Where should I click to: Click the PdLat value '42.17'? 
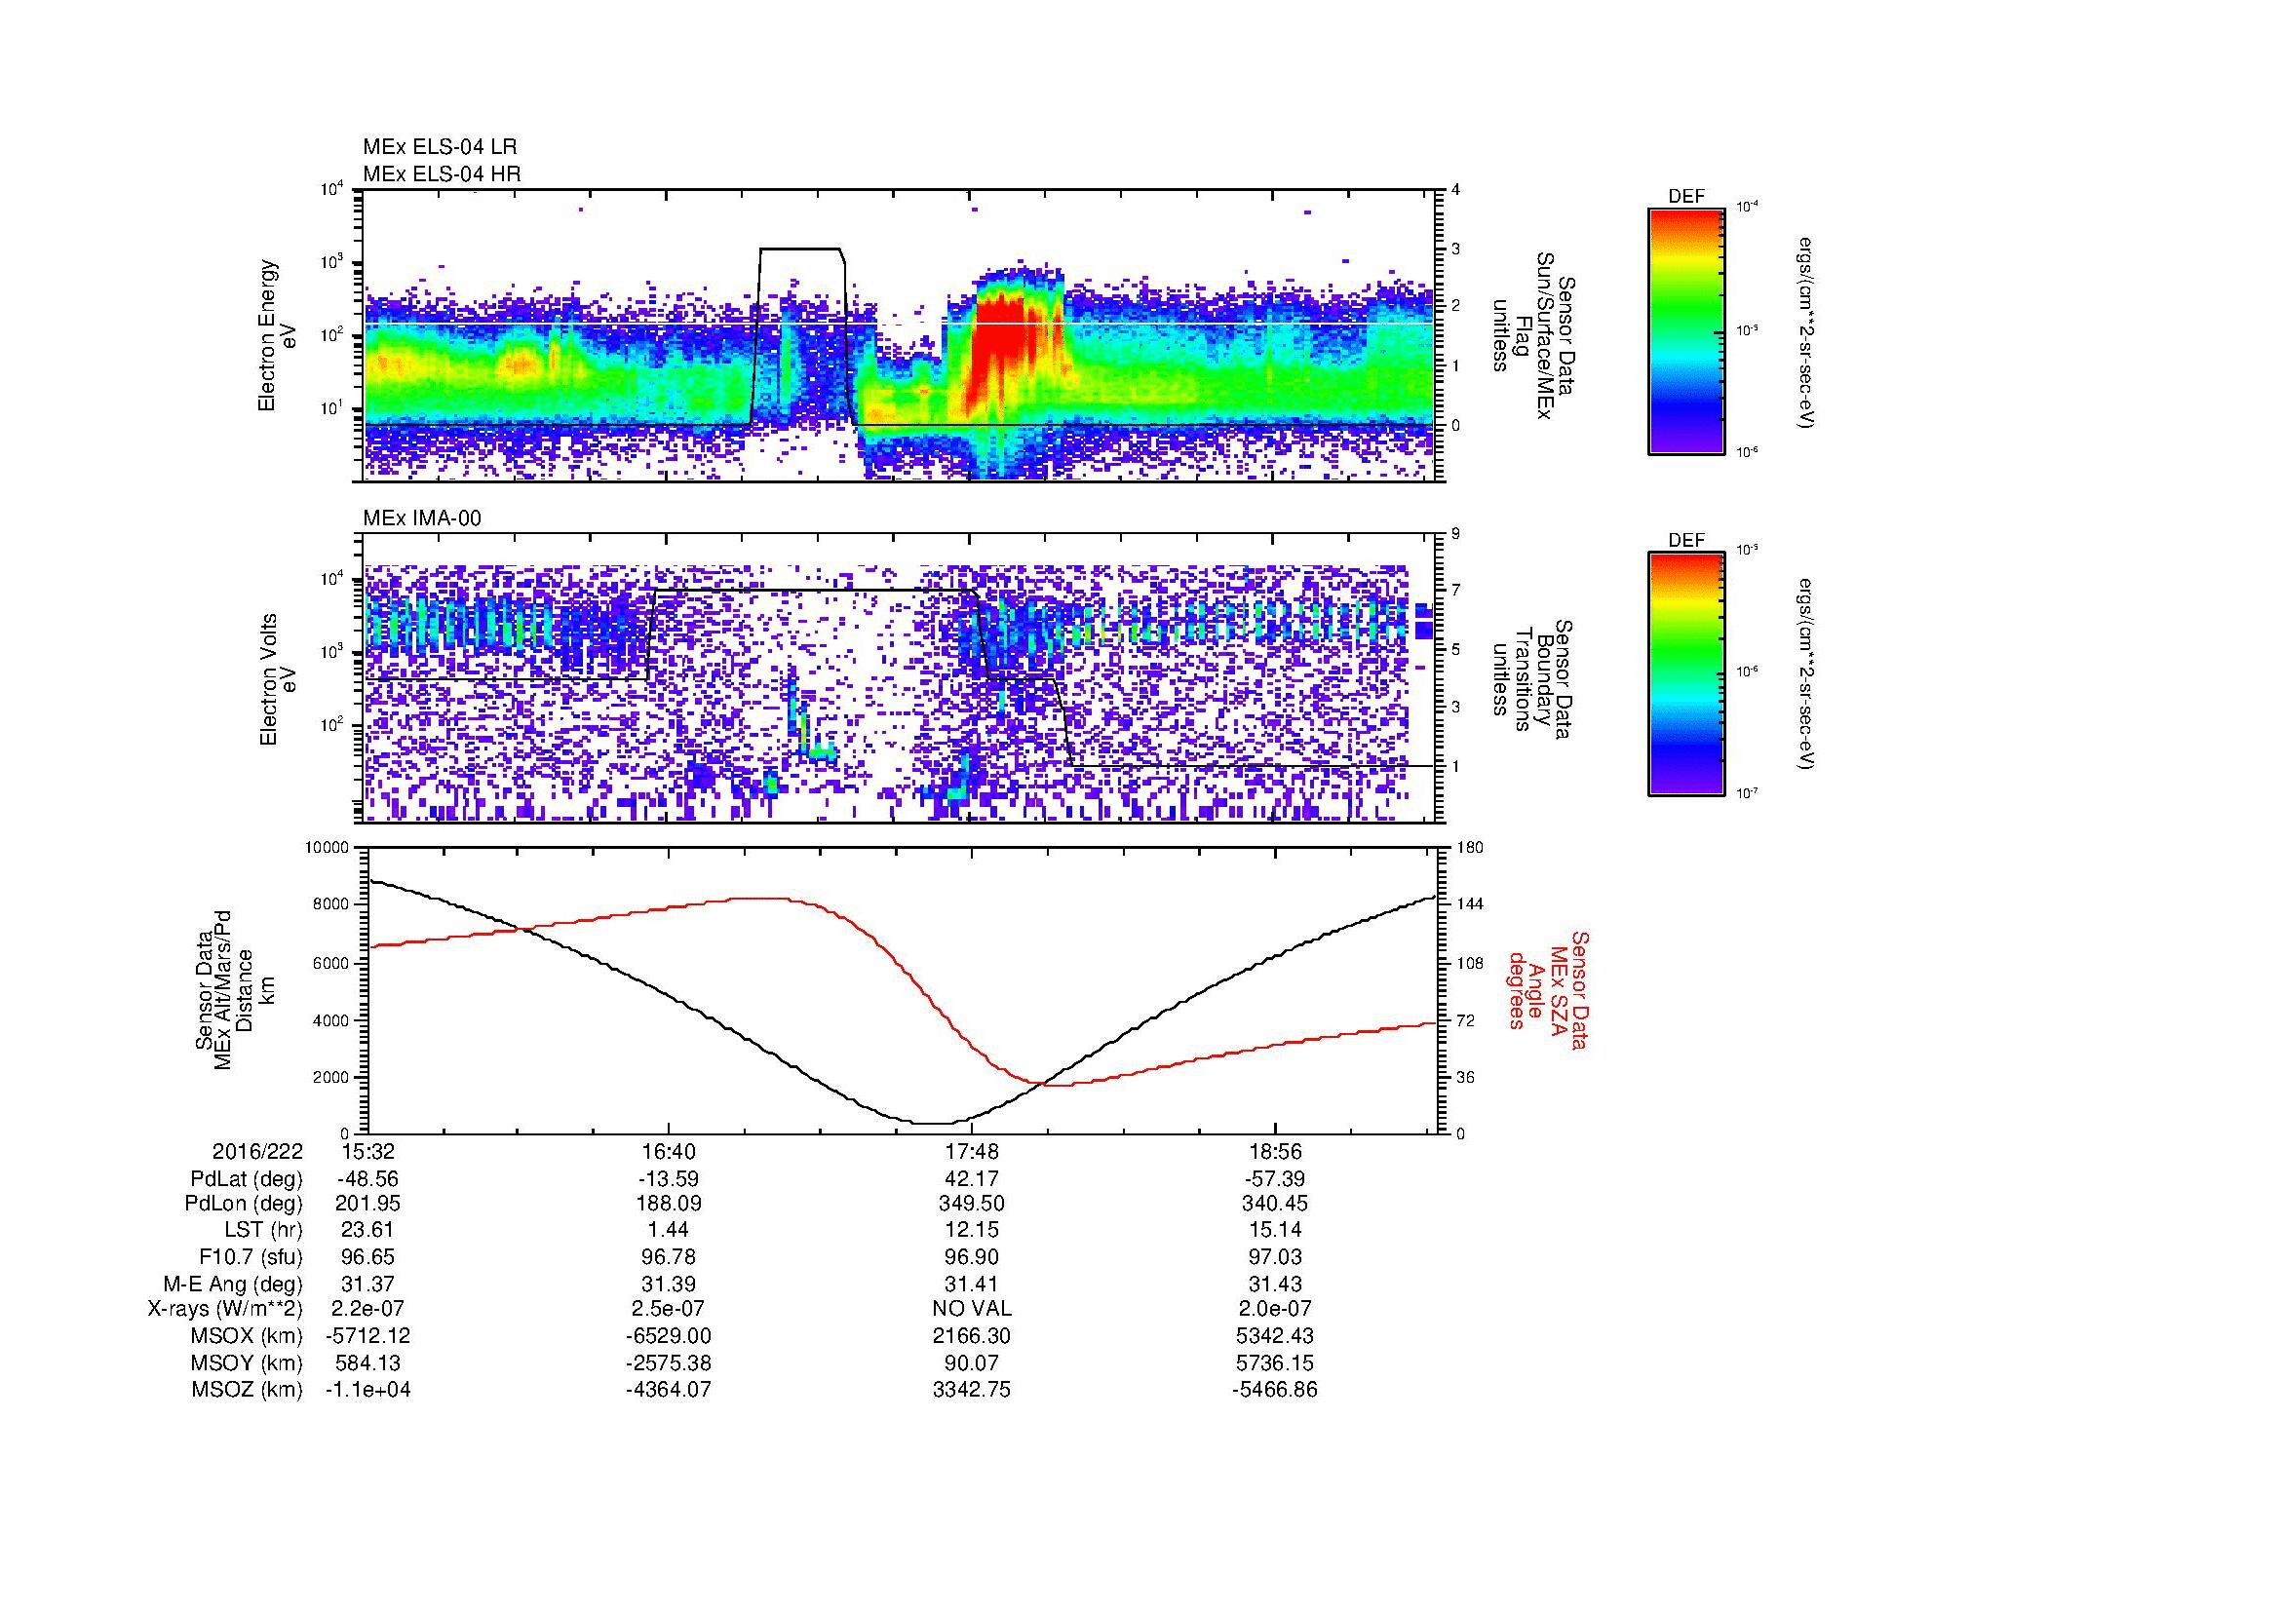[x=972, y=1179]
